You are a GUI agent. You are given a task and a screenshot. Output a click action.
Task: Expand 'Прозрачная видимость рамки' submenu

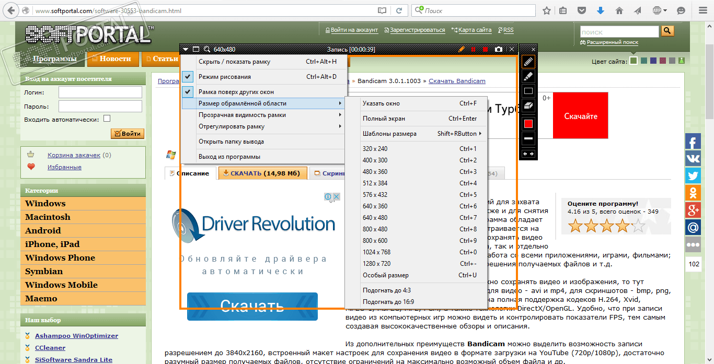pos(264,115)
